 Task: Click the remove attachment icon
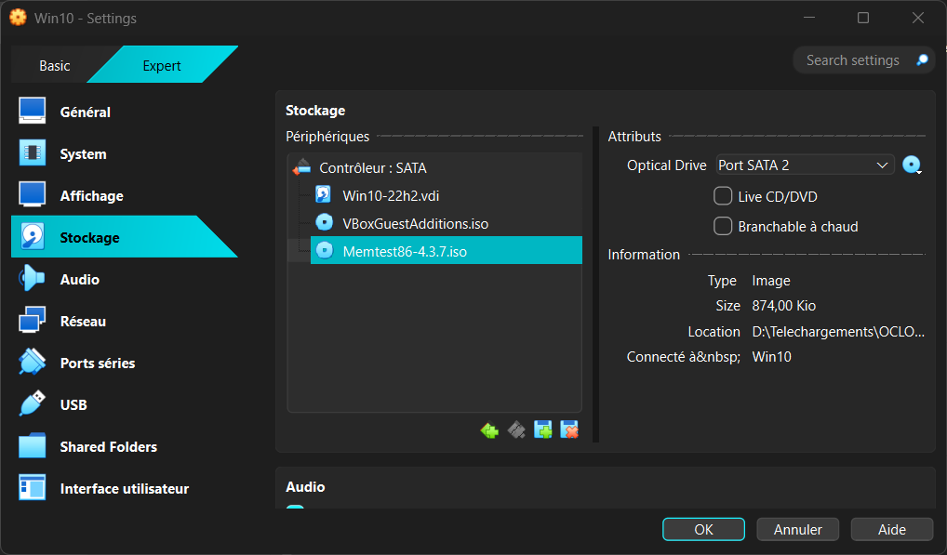[569, 430]
